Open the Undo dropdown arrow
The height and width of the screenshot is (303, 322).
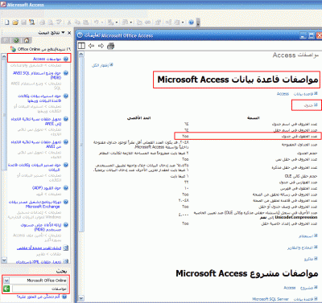click(x=102, y=23)
